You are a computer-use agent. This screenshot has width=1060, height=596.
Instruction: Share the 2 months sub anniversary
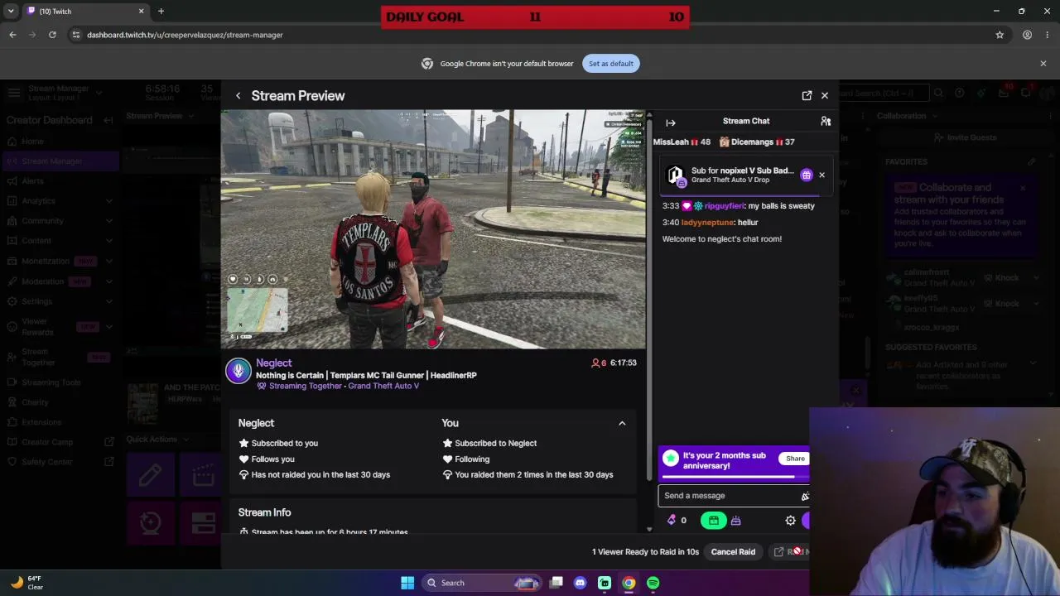[x=795, y=459]
